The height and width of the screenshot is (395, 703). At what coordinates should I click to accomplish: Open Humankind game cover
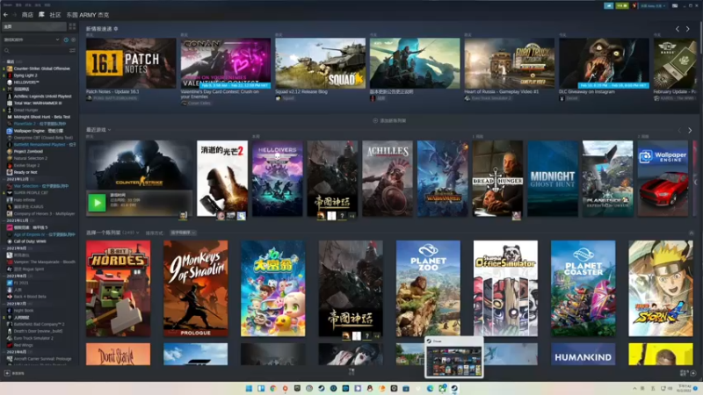(x=583, y=355)
